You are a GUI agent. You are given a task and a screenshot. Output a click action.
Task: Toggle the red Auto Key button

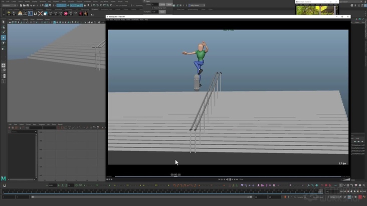[360, 197]
